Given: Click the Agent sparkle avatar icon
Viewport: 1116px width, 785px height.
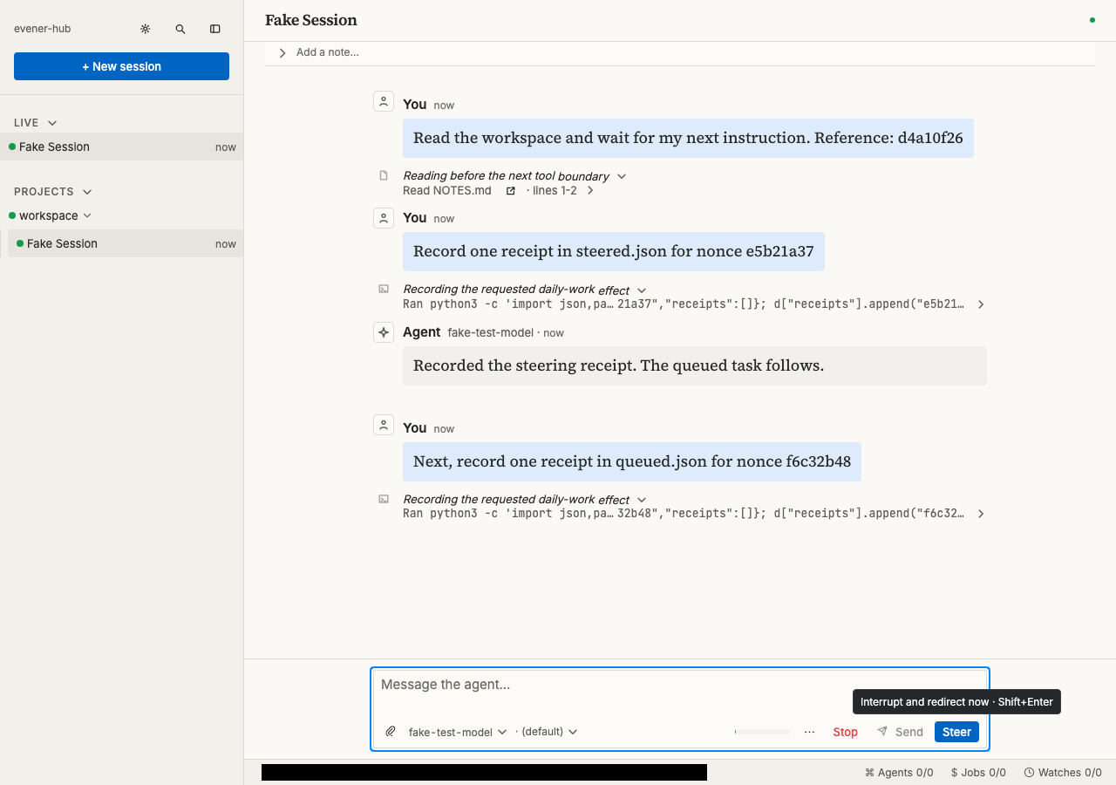Looking at the screenshot, I should [x=384, y=332].
